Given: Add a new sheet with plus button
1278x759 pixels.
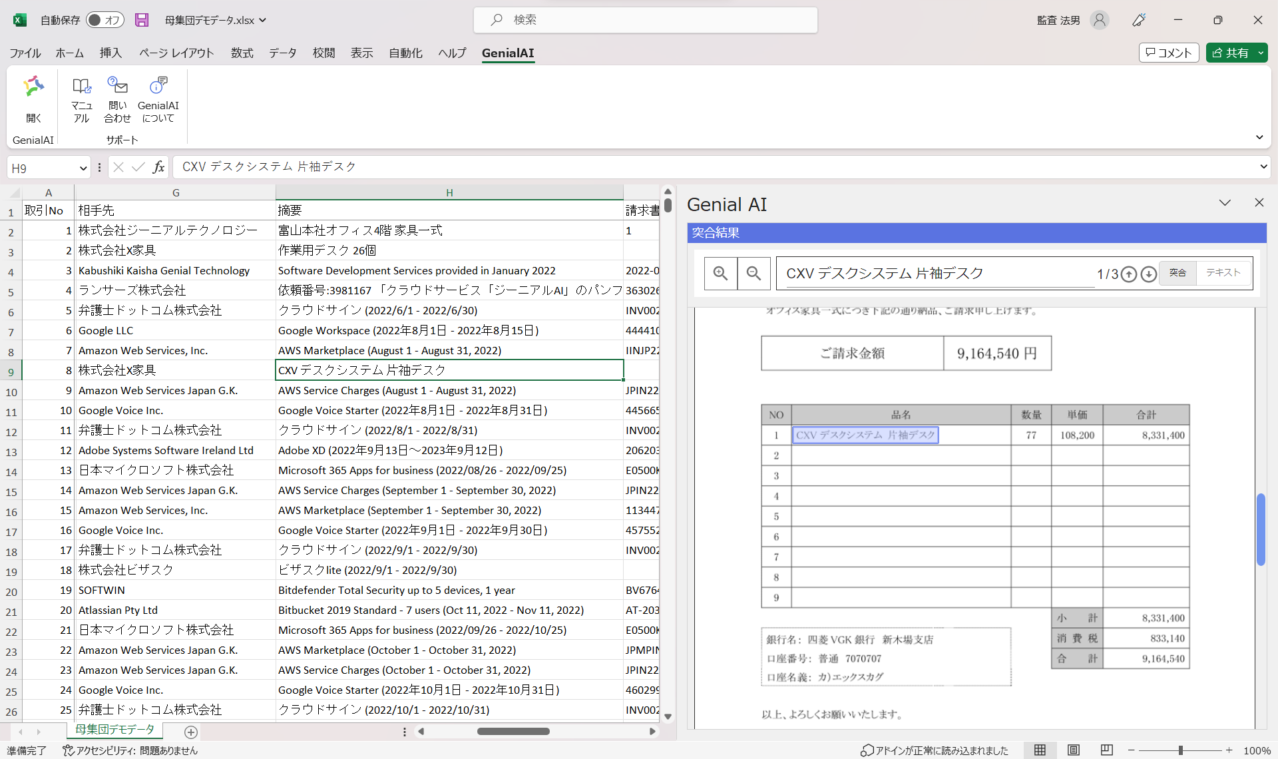Looking at the screenshot, I should [191, 732].
